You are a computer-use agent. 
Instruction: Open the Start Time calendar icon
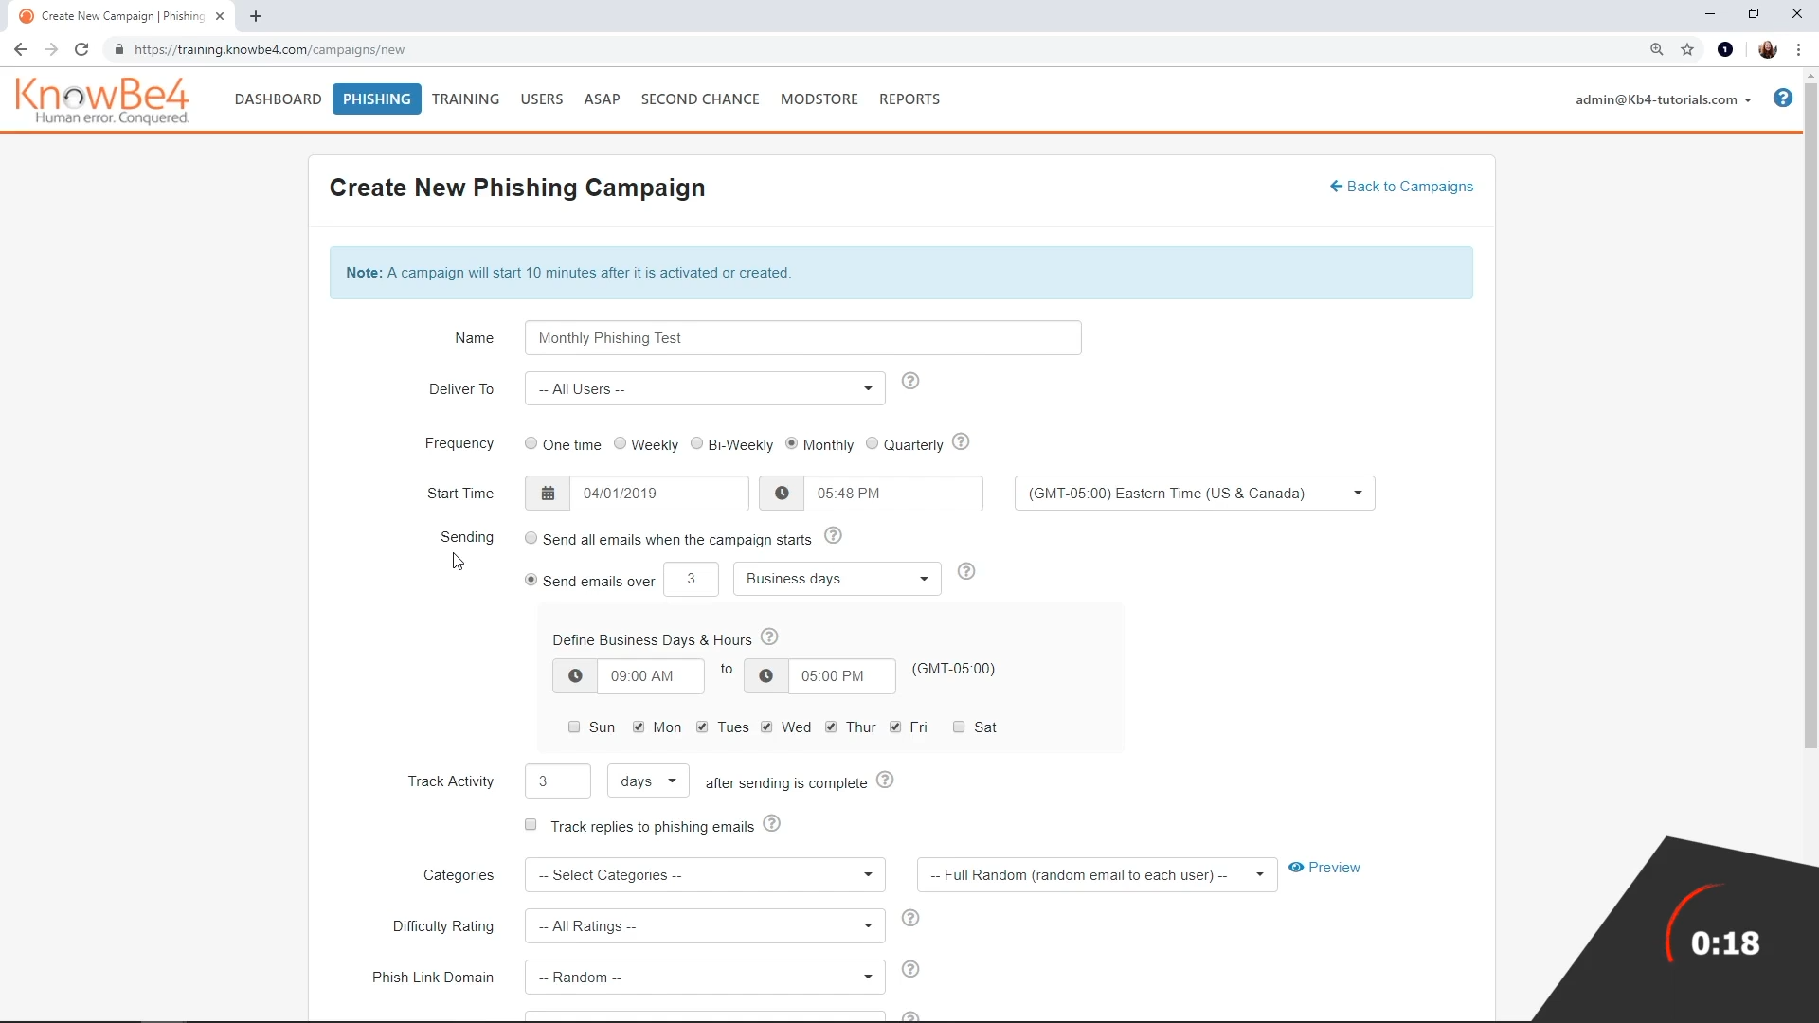pyautogui.click(x=548, y=494)
